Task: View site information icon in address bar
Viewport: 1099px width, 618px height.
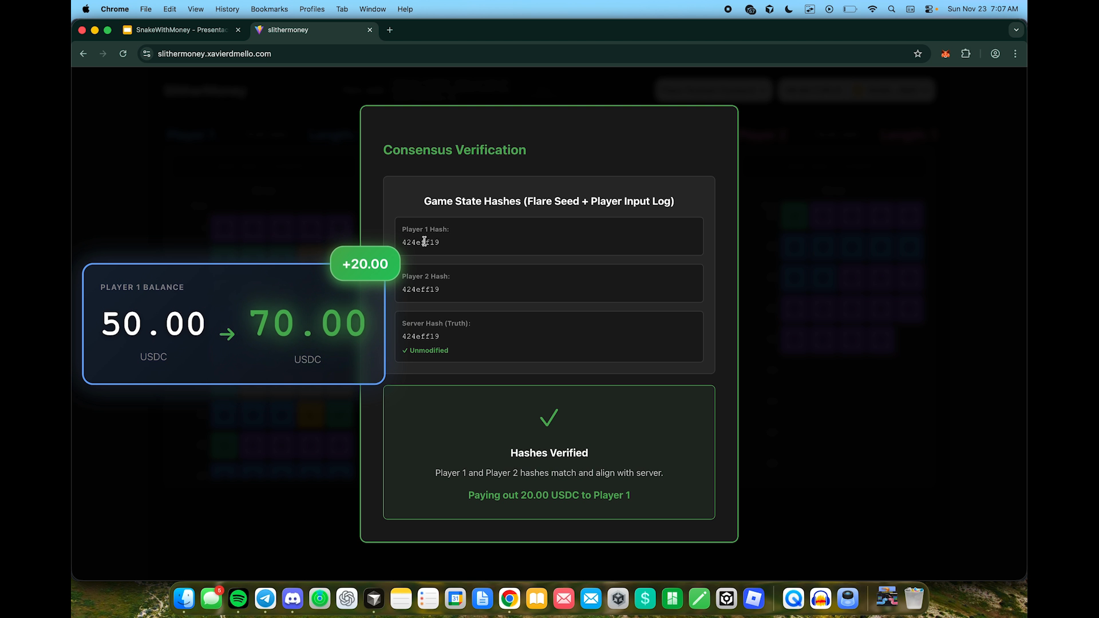Action: pos(147,54)
